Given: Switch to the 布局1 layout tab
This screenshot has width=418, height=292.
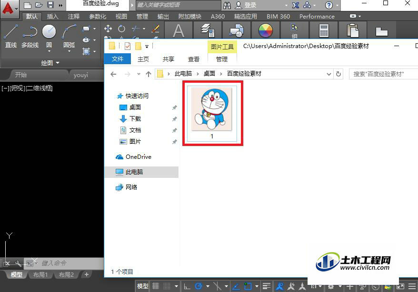Looking at the screenshot, I should point(40,274).
